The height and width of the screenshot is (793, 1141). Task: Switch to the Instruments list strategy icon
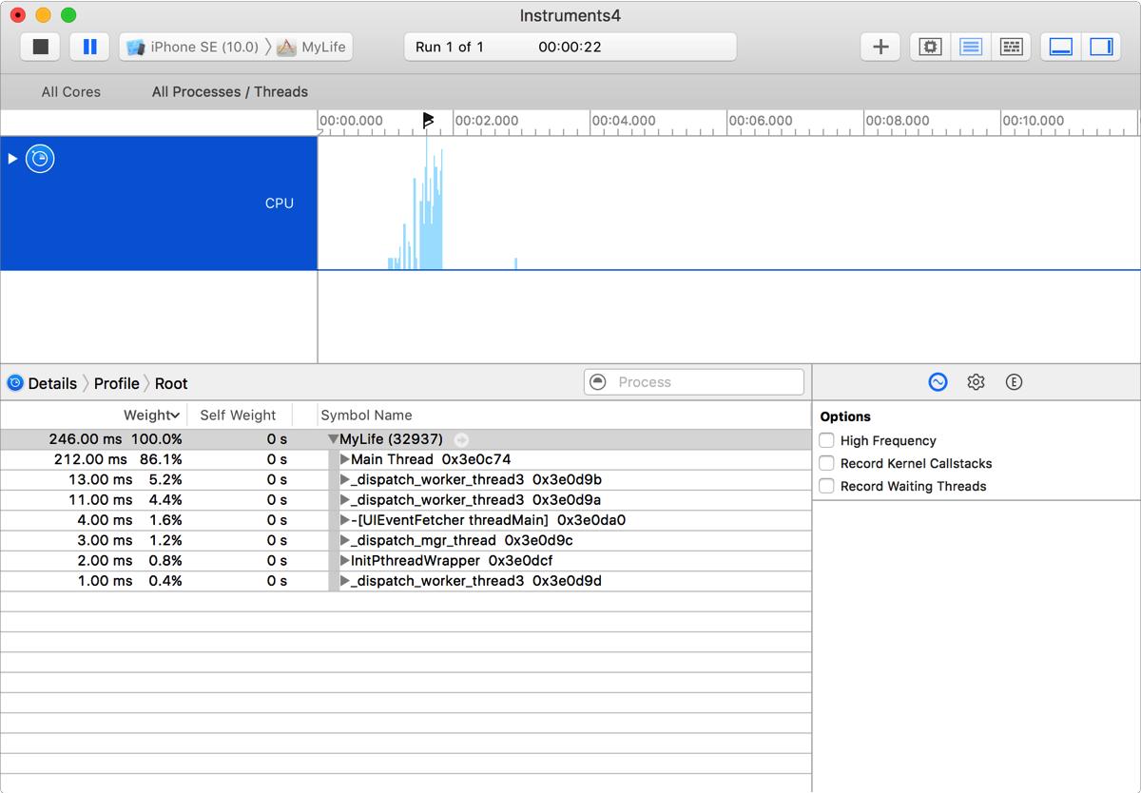coord(971,47)
